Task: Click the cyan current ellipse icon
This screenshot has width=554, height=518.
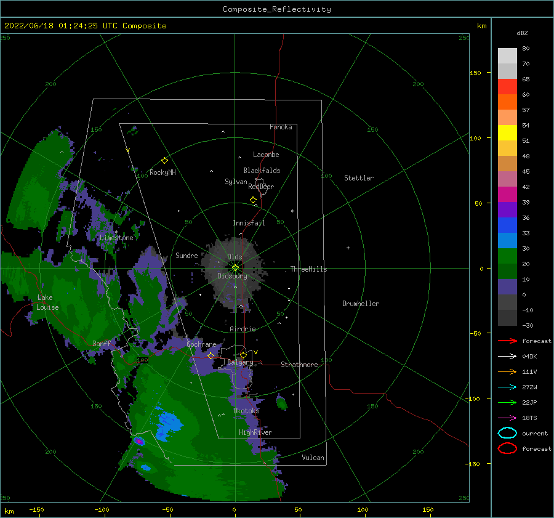Action: 507,433
